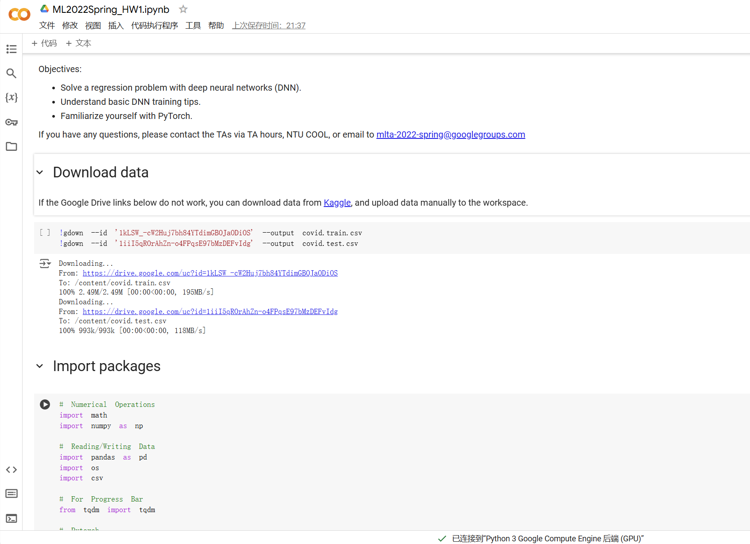The image size is (750, 544).
Task: Collapse the Download data section
Action: click(40, 172)
